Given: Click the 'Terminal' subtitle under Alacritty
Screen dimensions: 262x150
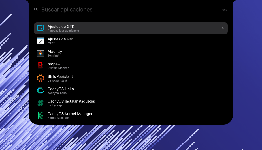Looking at the screenshot, I should 53,56.
